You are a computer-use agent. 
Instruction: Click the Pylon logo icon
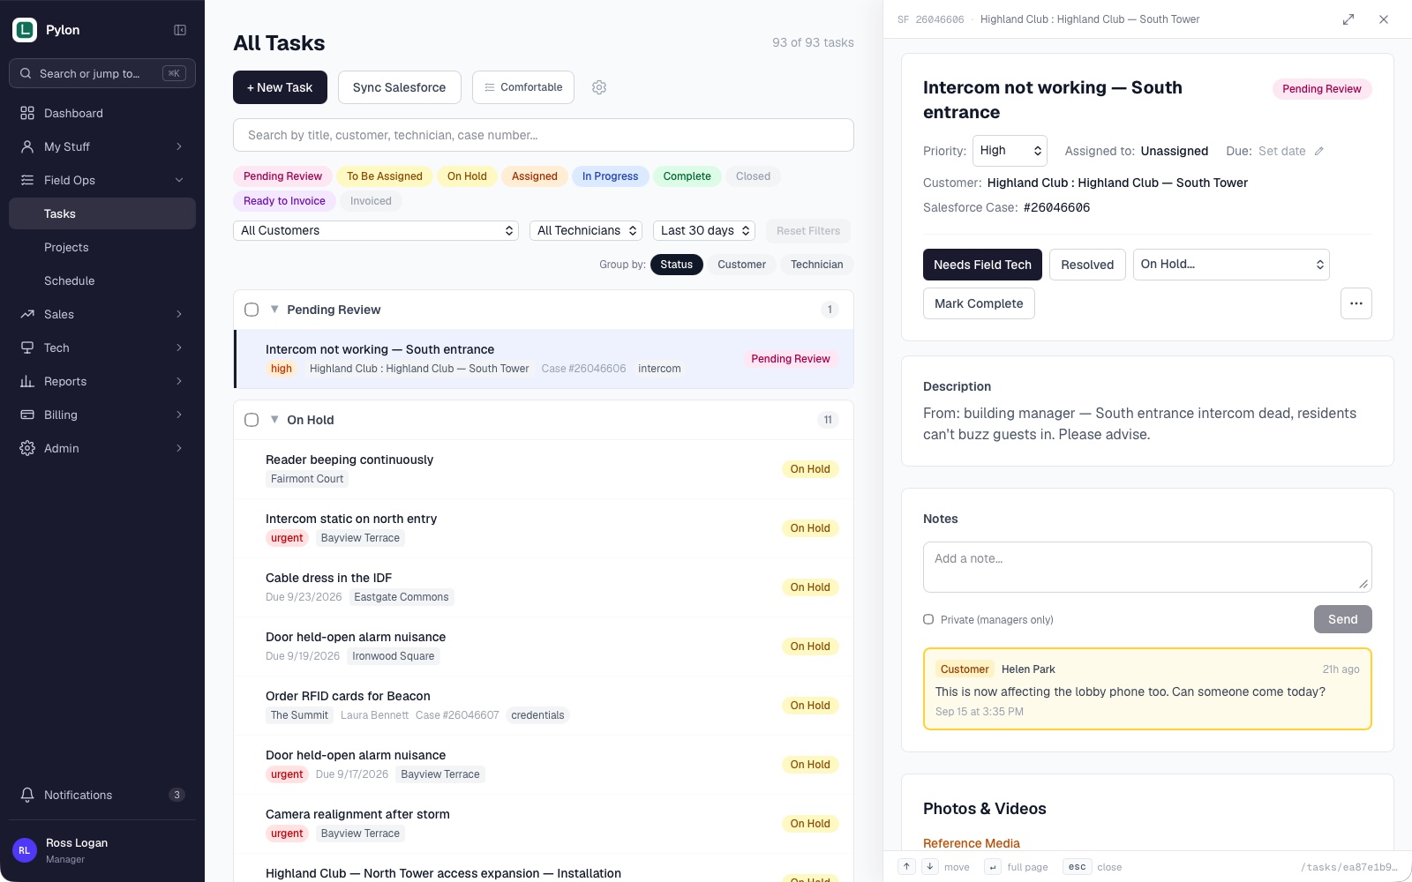point(25,30)
